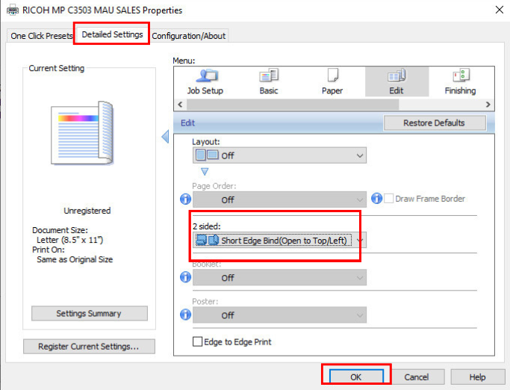Viewport: 510px width, 390px height.
Task: Open the Job Setup menu icon
Action: [x=205, y=81]
